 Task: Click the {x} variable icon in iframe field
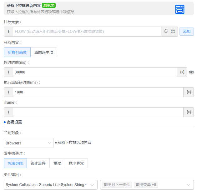[x=189, y=112]
